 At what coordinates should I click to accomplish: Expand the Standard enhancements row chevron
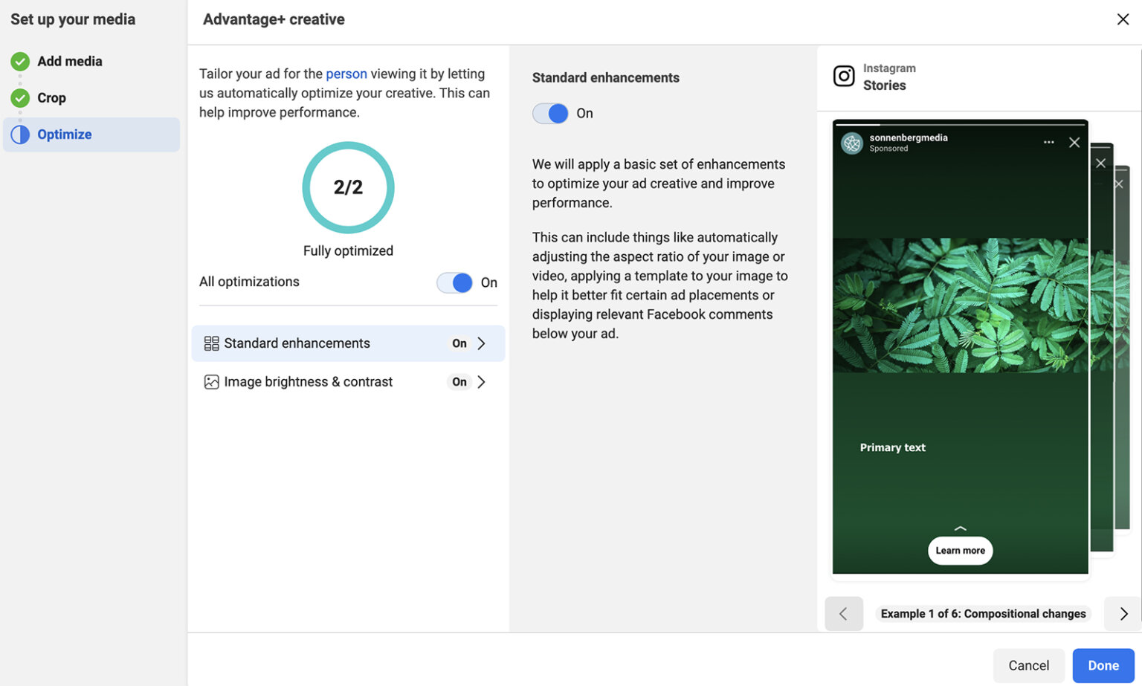point(481,343)
